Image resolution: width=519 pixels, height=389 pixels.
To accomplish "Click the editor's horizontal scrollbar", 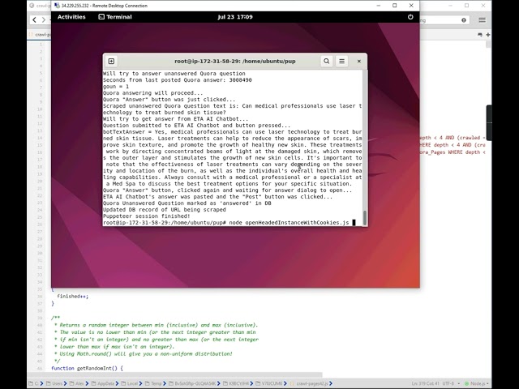I will point(175,374).
